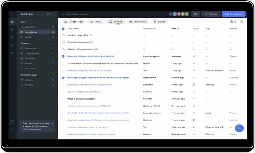Sort by the Date column dropdown
The width and height of the screenshot is (255, 153).
click(175, 29)
